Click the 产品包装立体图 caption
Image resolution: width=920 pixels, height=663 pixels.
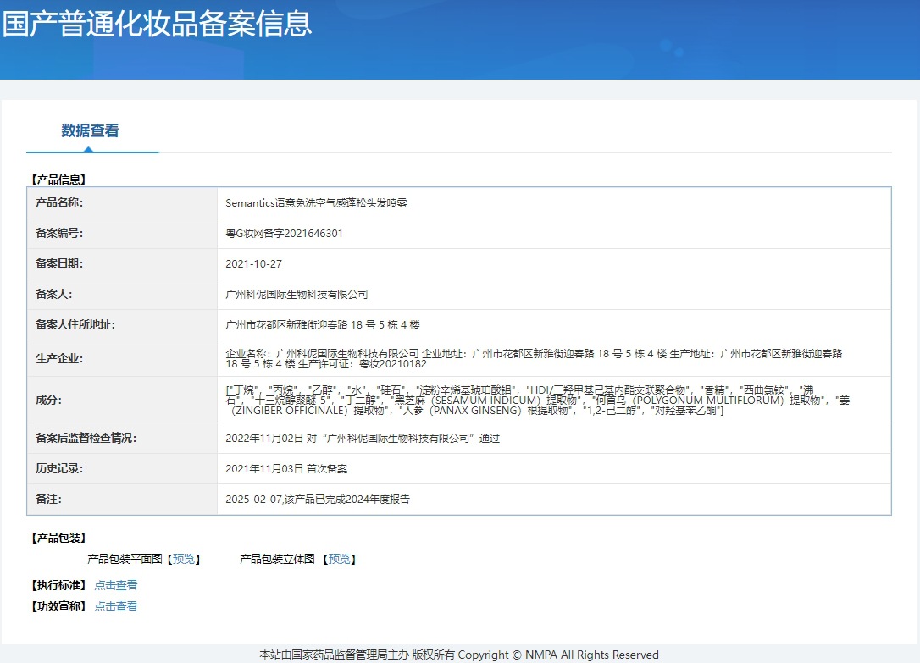[277, 559]
